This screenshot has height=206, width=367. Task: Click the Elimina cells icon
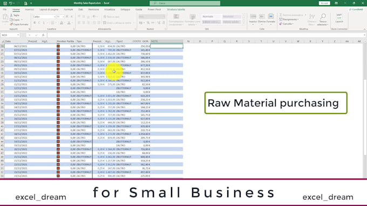262,16
